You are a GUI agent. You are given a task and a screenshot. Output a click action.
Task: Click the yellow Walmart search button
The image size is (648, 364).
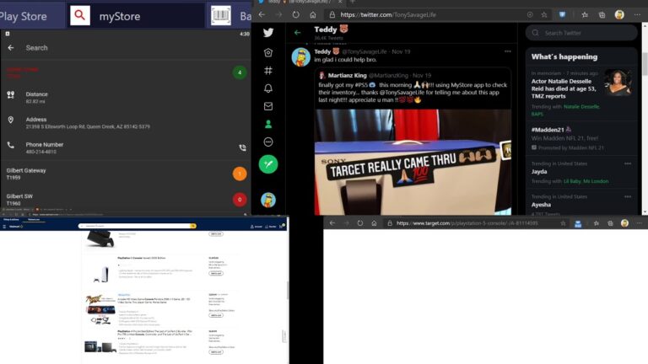click(193, 226)
